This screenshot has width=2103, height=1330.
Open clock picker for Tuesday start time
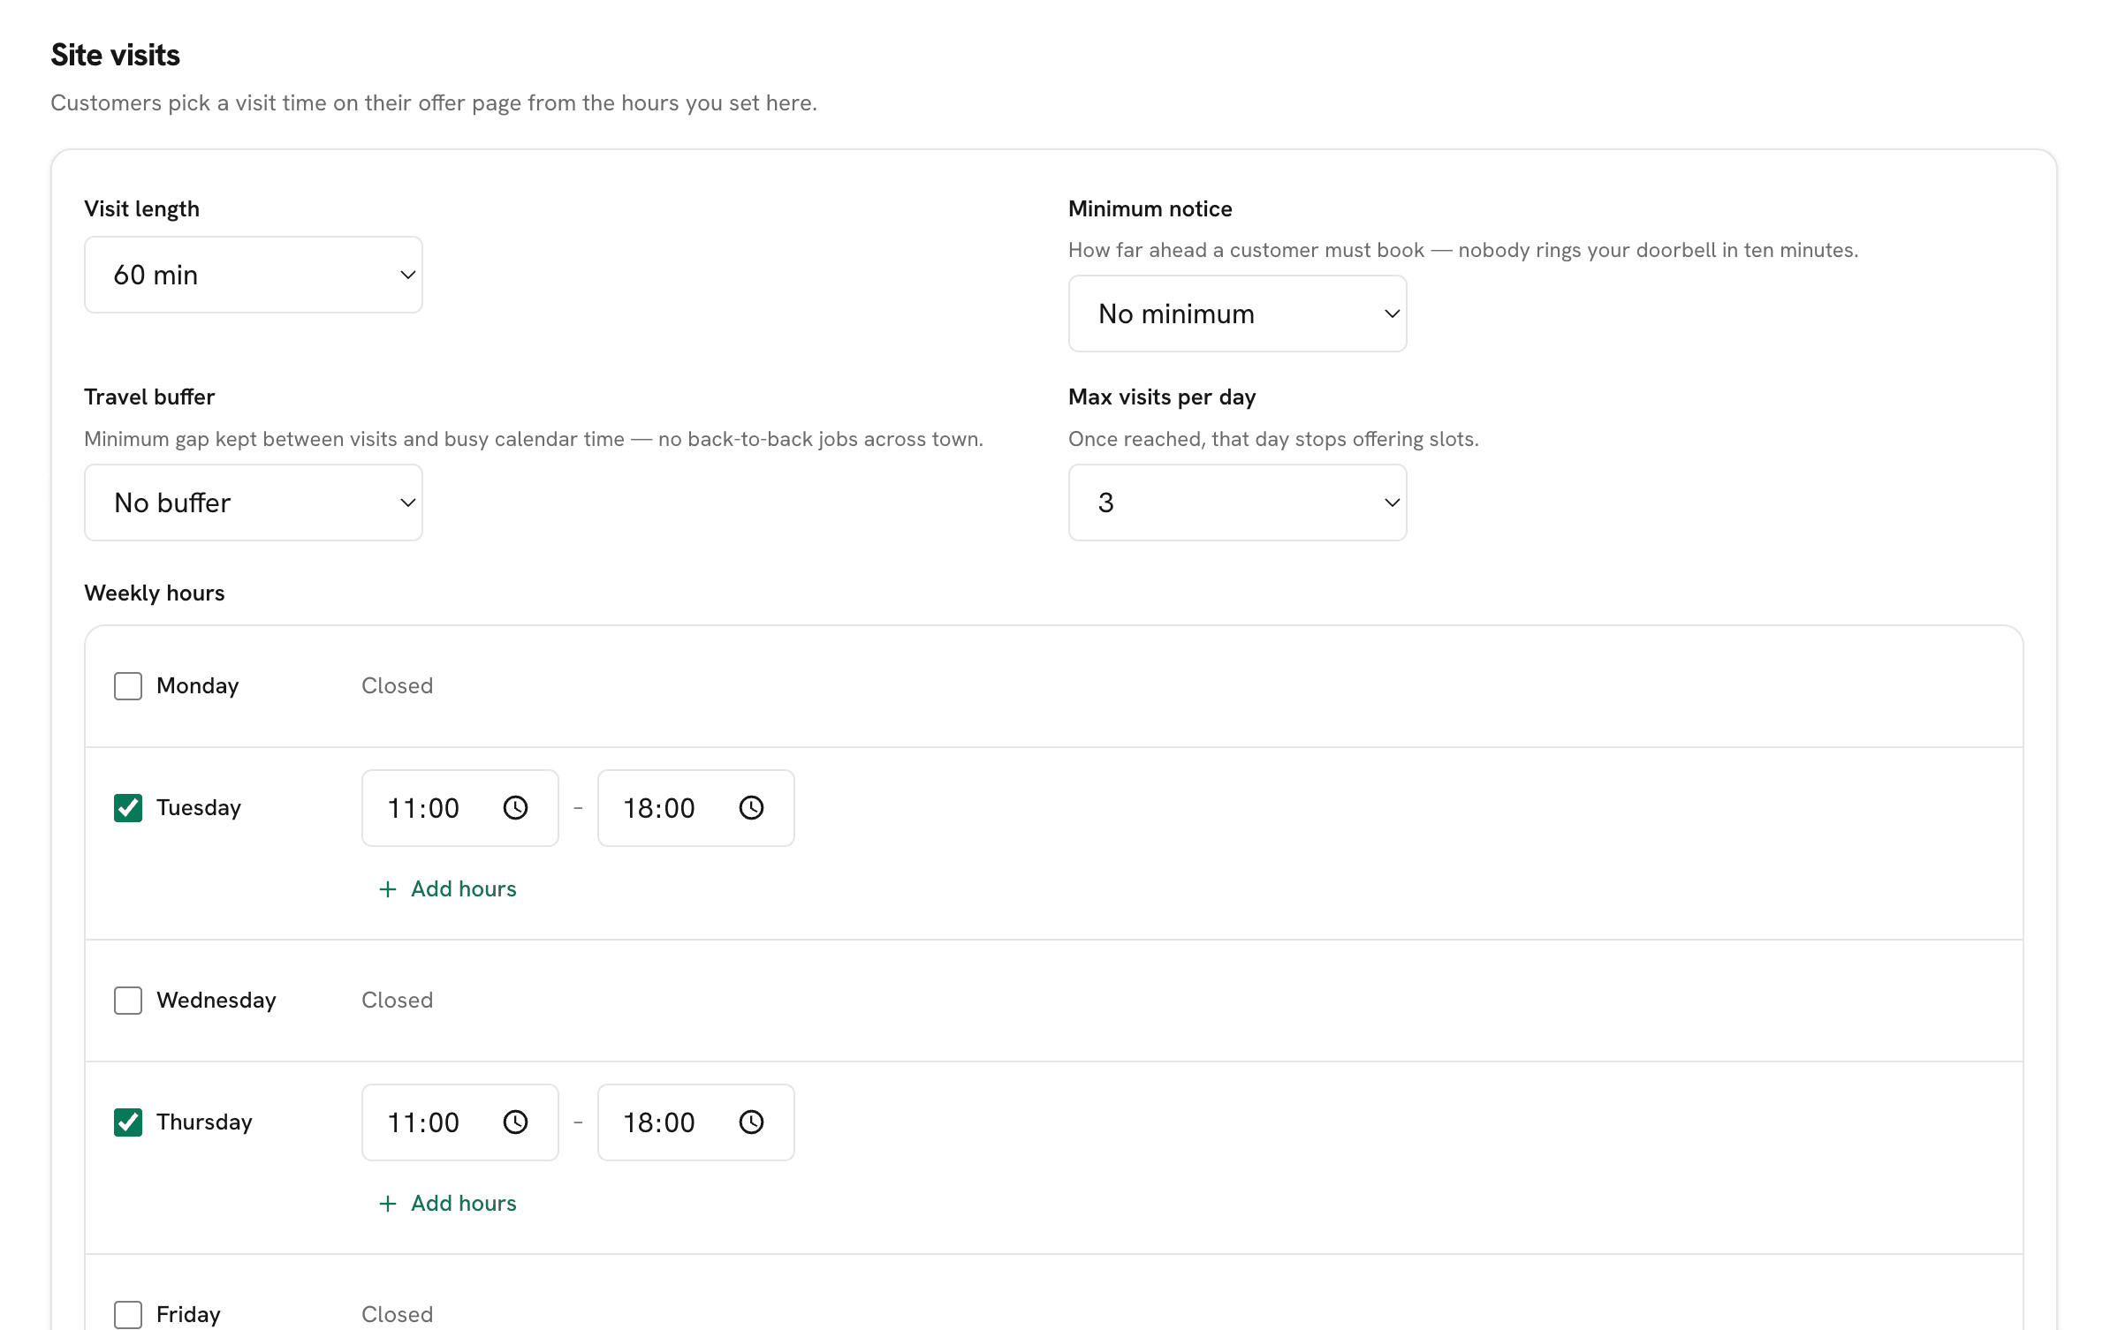[x=515, y=808]
